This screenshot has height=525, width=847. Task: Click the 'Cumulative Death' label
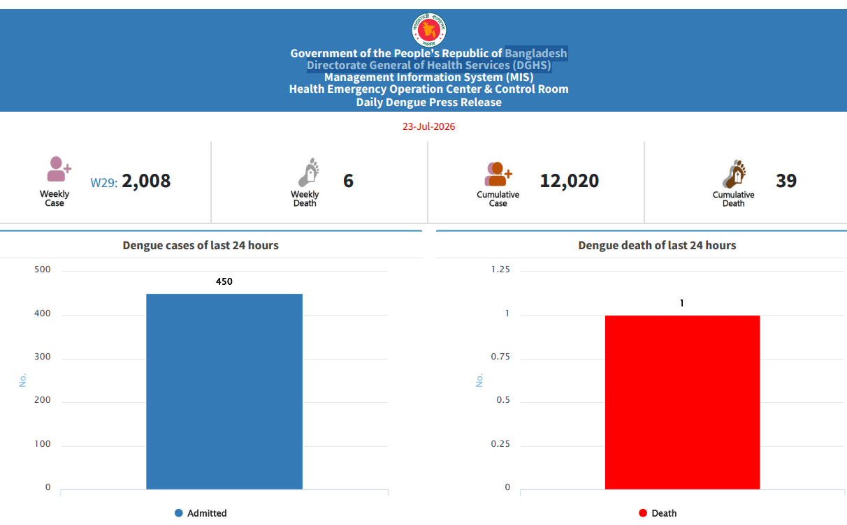(x=734, y=199)
